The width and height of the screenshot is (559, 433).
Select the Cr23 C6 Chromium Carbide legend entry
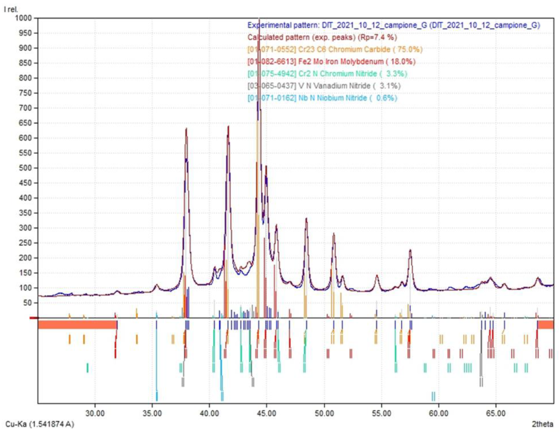(x=335, y=50)
